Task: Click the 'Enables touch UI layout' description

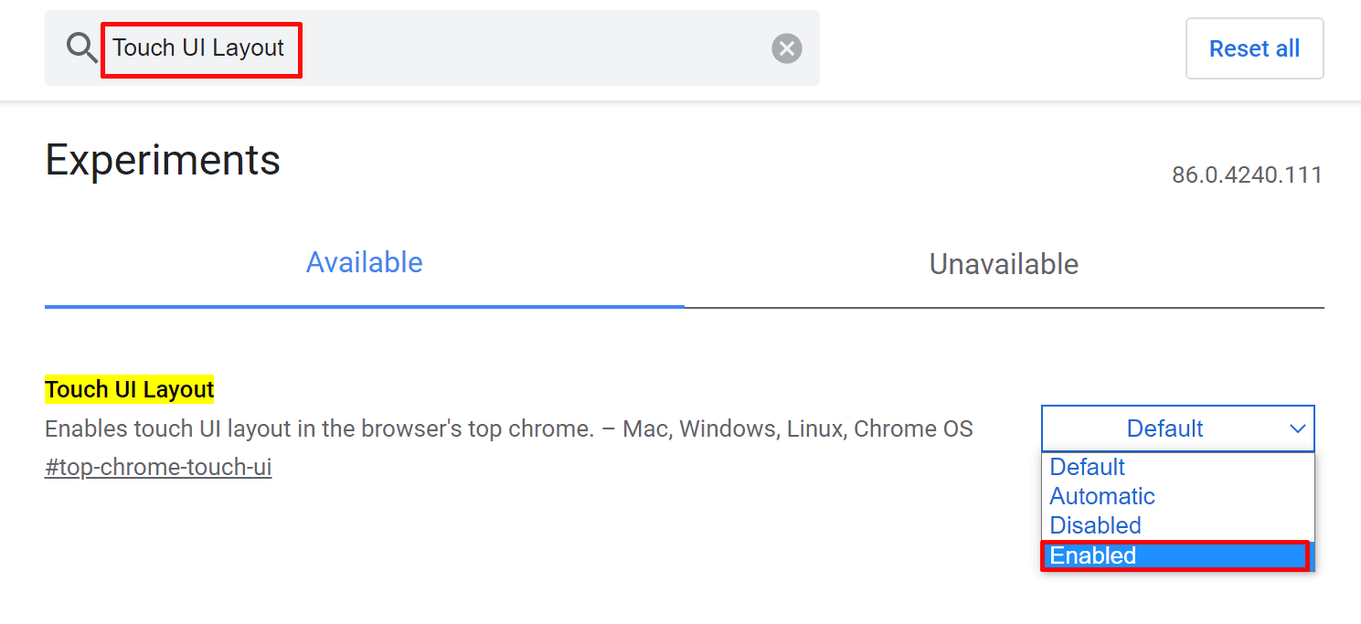Action: pos(319,428)
